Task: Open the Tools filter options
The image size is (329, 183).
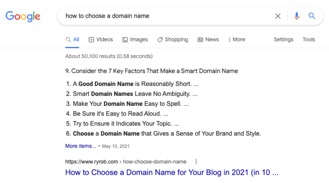Action: click(x=309, y=40)
